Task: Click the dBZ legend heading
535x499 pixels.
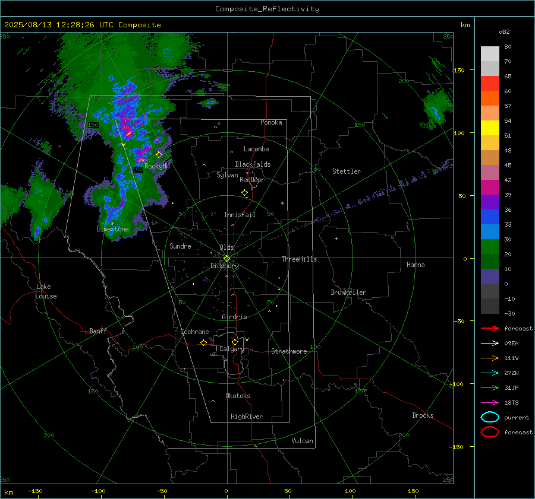Action: [504, 32]
